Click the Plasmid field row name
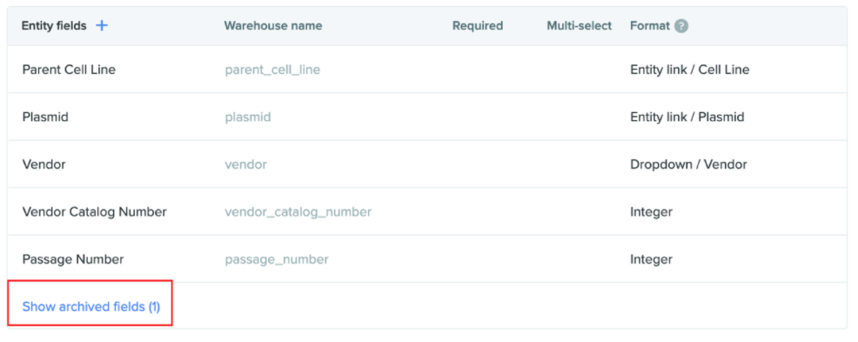858x342 pixels. pyautogui.click(x=45, y=117)
